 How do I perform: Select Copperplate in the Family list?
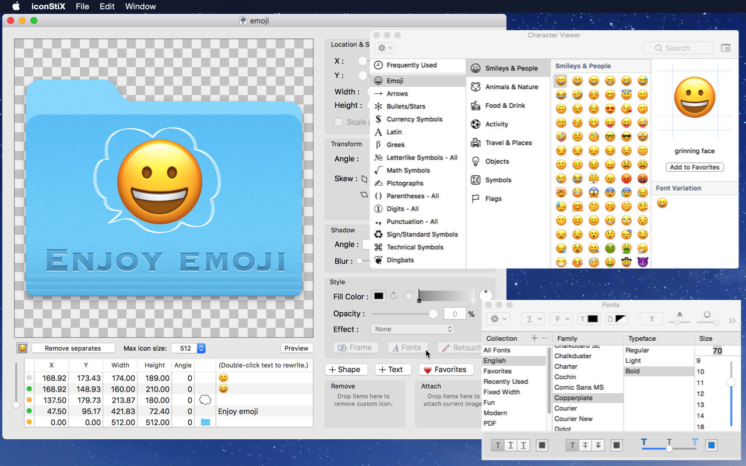coord(587,398)
